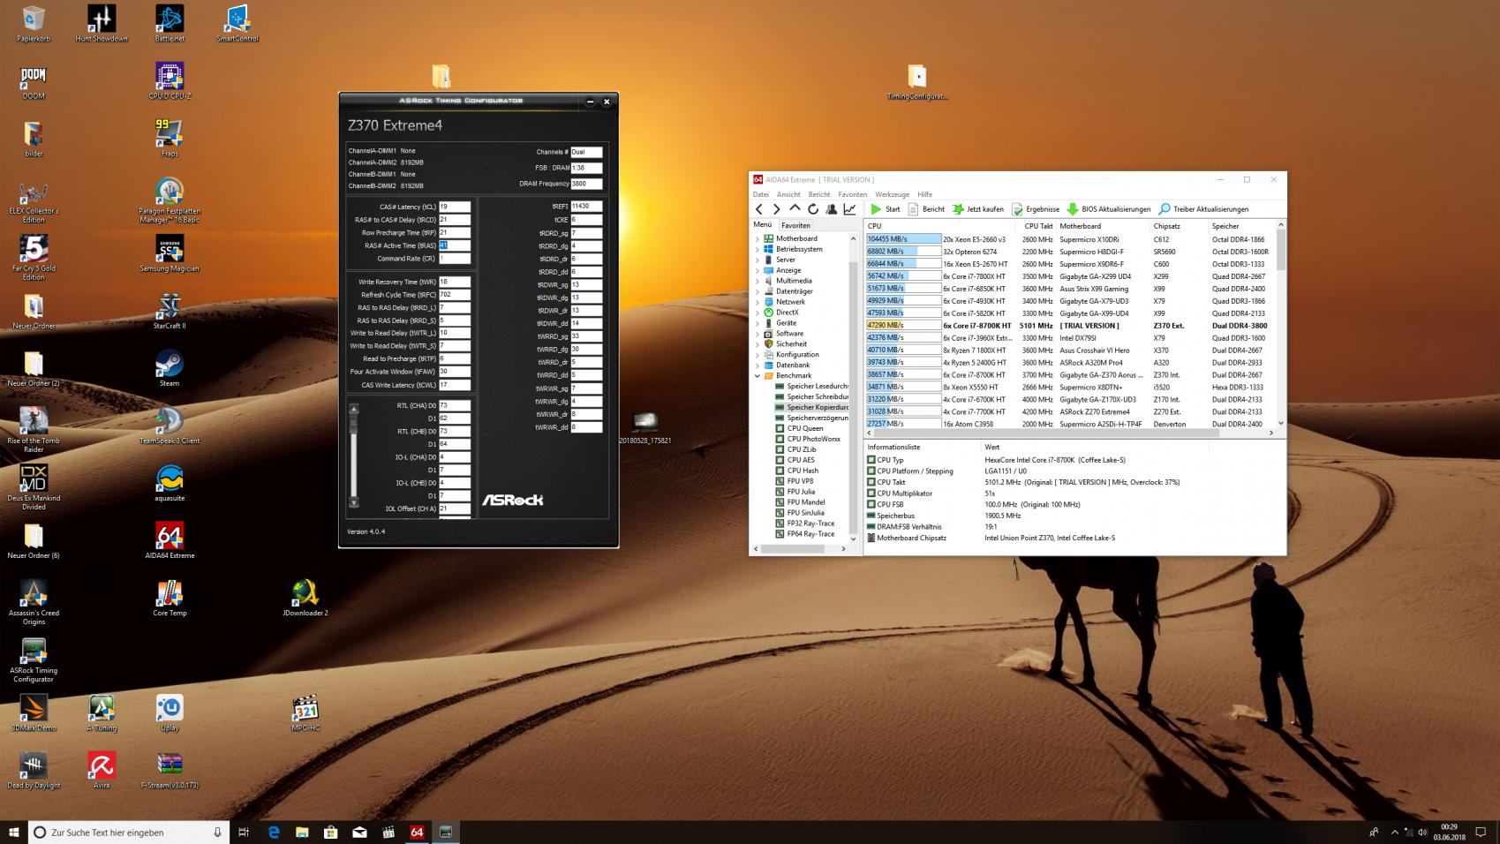The image size is (1500, 844).
Task: Open the Werkzeuge menu
Action: (892, 194)
